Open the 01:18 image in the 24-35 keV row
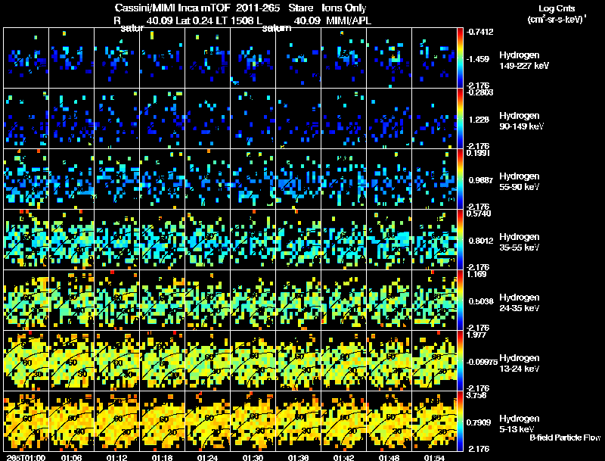605x461 pixels. pyautogui.click(x=162, y=300)
